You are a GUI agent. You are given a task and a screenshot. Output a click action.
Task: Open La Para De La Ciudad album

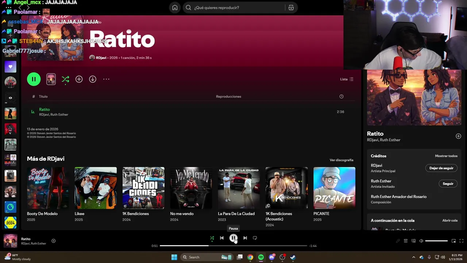[239, 195]
